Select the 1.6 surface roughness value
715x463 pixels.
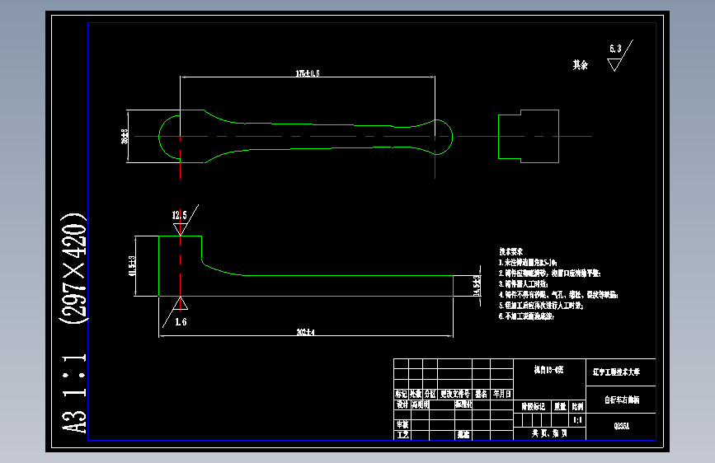tap(181, 322)
